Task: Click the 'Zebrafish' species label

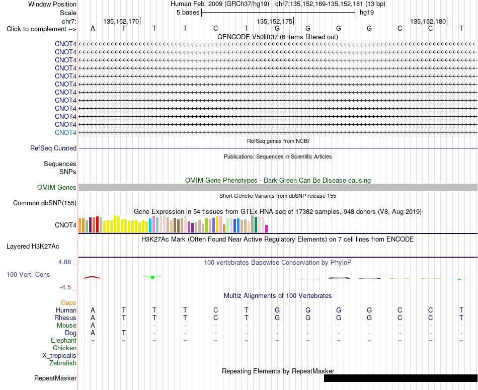Action: click(x=63, y=363)
